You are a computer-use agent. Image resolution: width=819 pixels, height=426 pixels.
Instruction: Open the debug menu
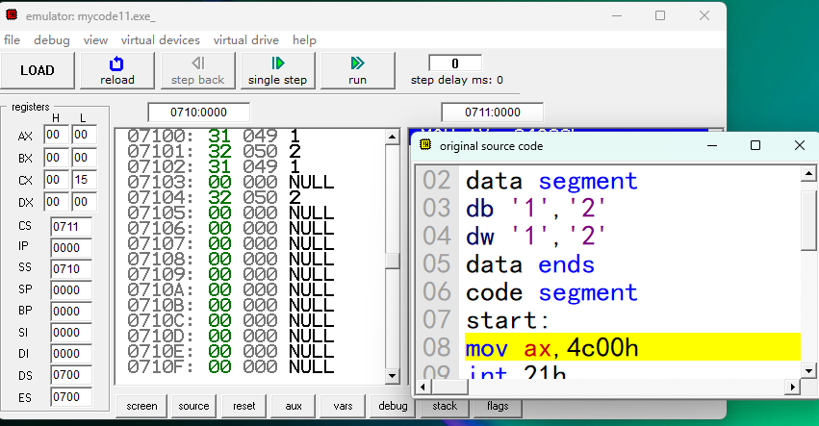(x=51, y=40)
